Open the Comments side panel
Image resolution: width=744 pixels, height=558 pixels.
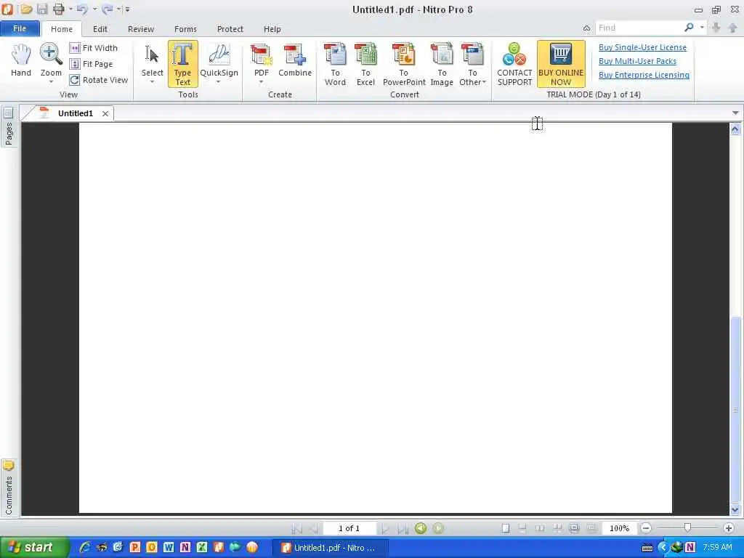point(9,488)
